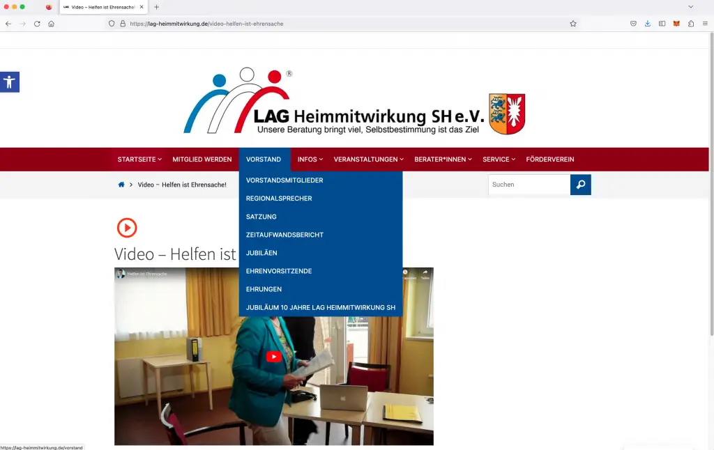The height and width of the screenshot is (450, 714).
Task: Click the Mitglied werden link
Action: (202, 160)
